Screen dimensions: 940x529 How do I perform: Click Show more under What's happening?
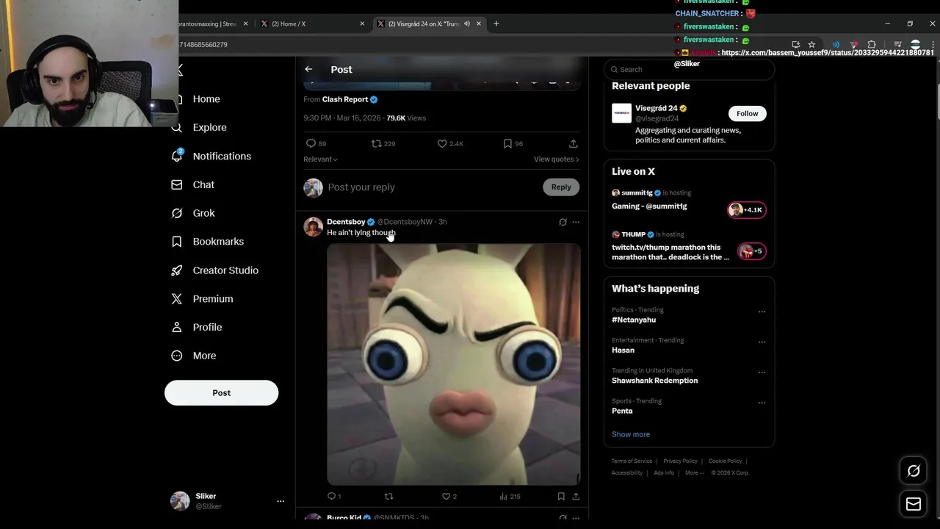click(x=631, y=434)
